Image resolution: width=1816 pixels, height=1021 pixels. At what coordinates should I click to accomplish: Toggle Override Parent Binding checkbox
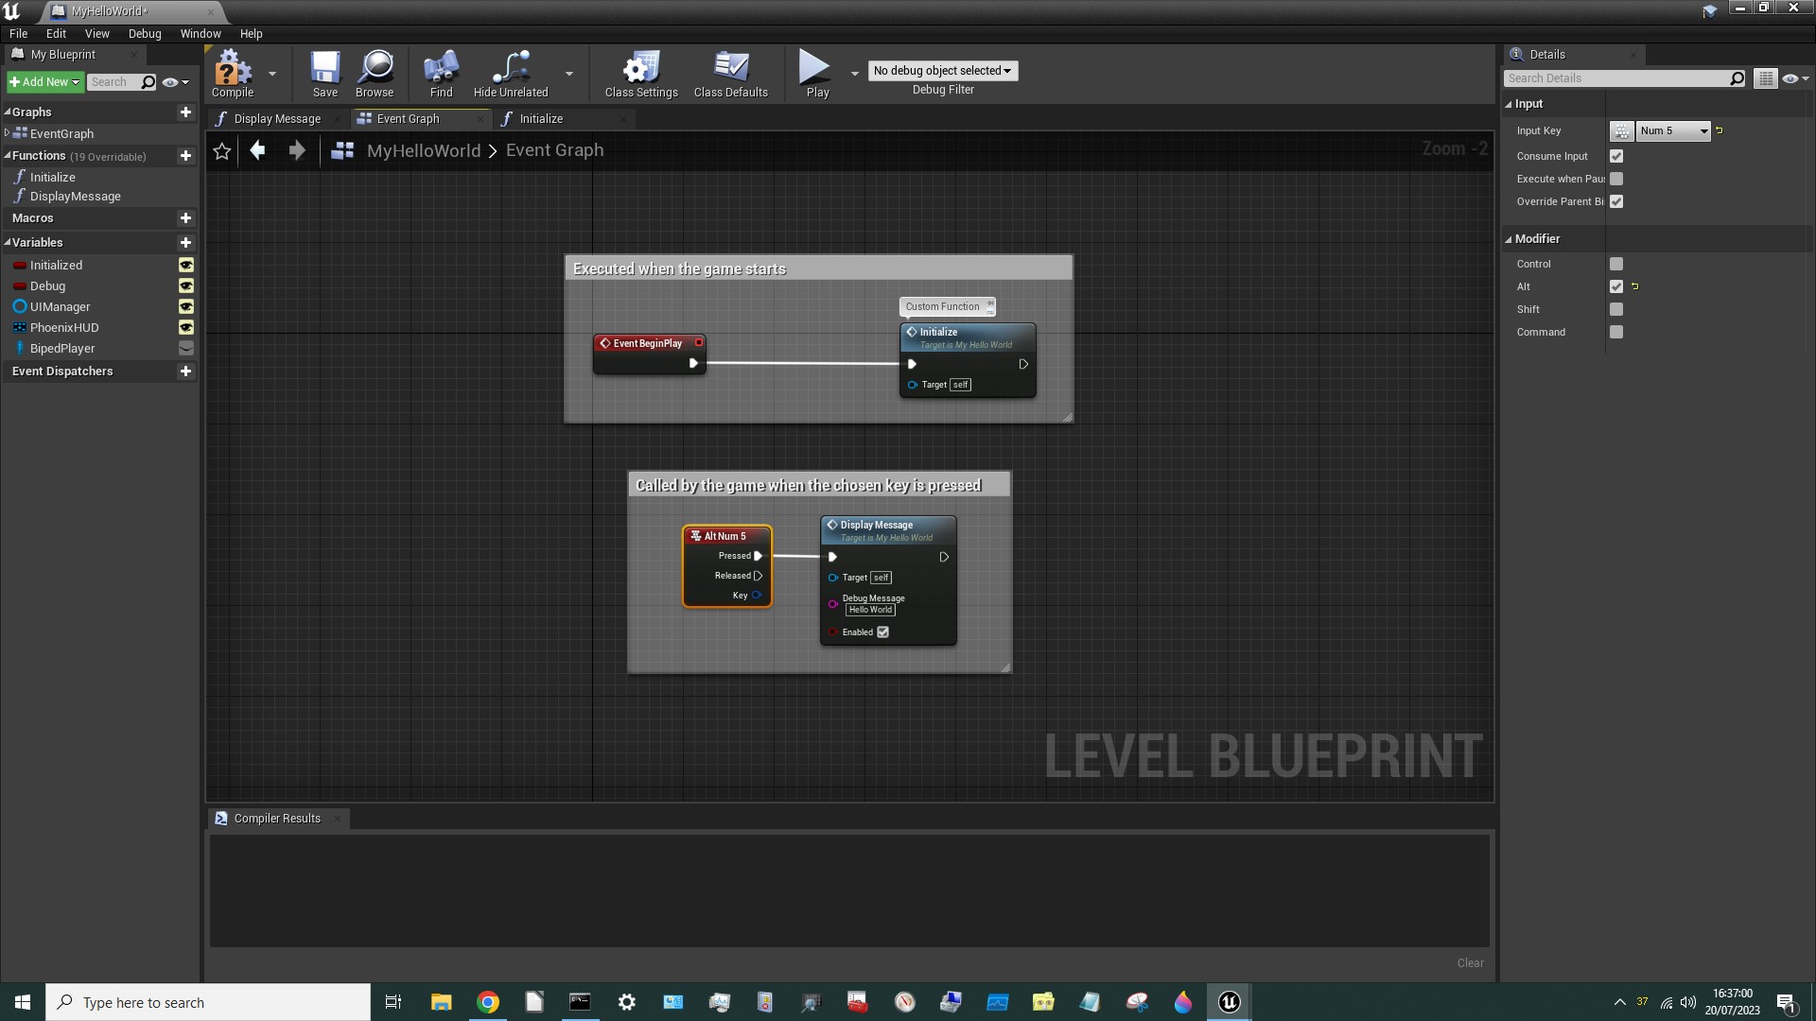(x=1616, y=201)
